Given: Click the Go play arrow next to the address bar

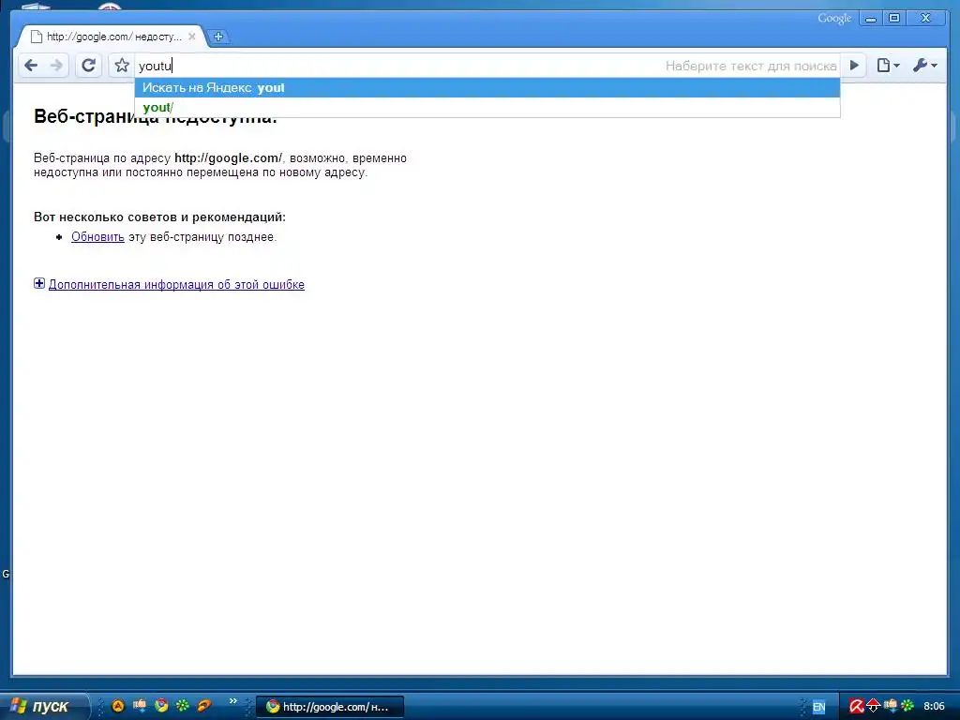Looking at the screenshot, I should coord(854,65).
